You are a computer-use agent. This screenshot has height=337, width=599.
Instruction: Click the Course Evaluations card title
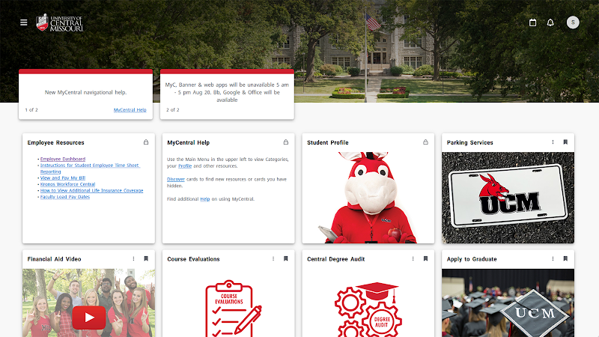click(x=193, y=259)
